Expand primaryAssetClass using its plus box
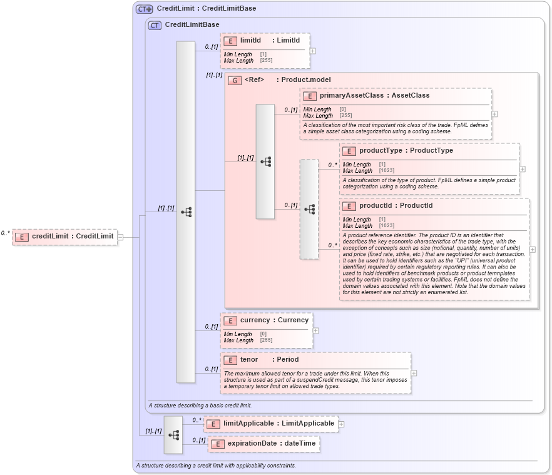Image resolution: width=552 pixels, height=475 pixels. [493, 114]
